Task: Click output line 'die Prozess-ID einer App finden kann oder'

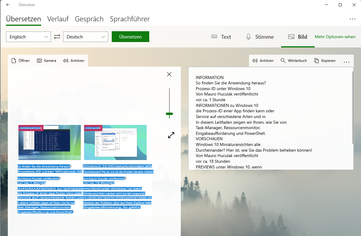Action: click(x=235, y=111)
